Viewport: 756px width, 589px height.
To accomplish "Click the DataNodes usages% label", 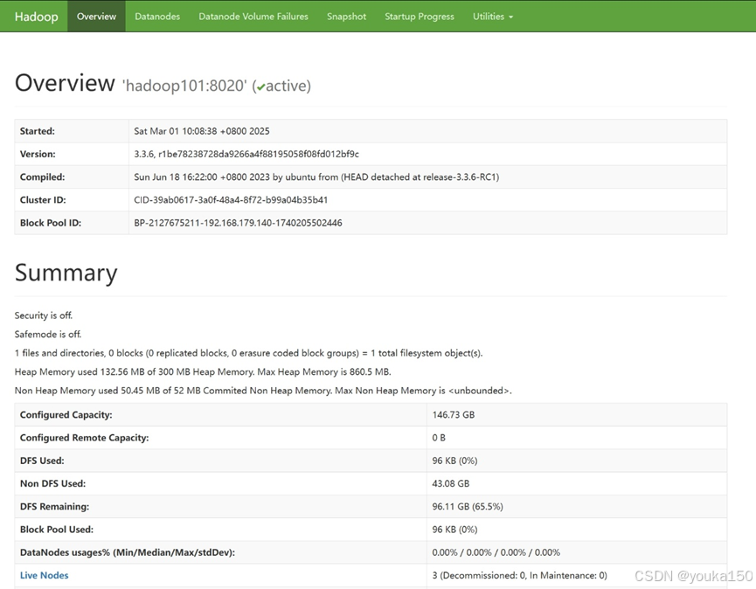I will (128, 552).
